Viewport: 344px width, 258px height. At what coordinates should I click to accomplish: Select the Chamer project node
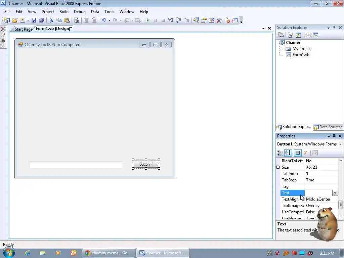click(x=293, y=43)
